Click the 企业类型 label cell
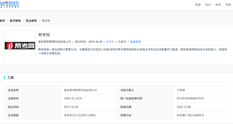233x124 pixels. point(32,115)
